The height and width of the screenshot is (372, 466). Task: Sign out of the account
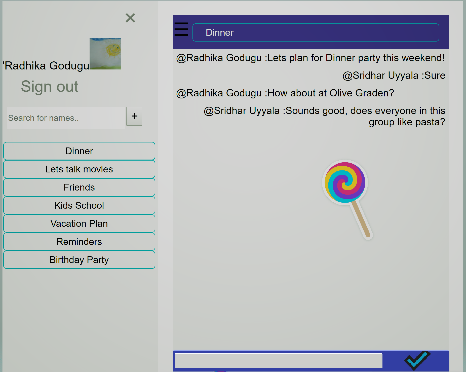click(x=50, y=86)
